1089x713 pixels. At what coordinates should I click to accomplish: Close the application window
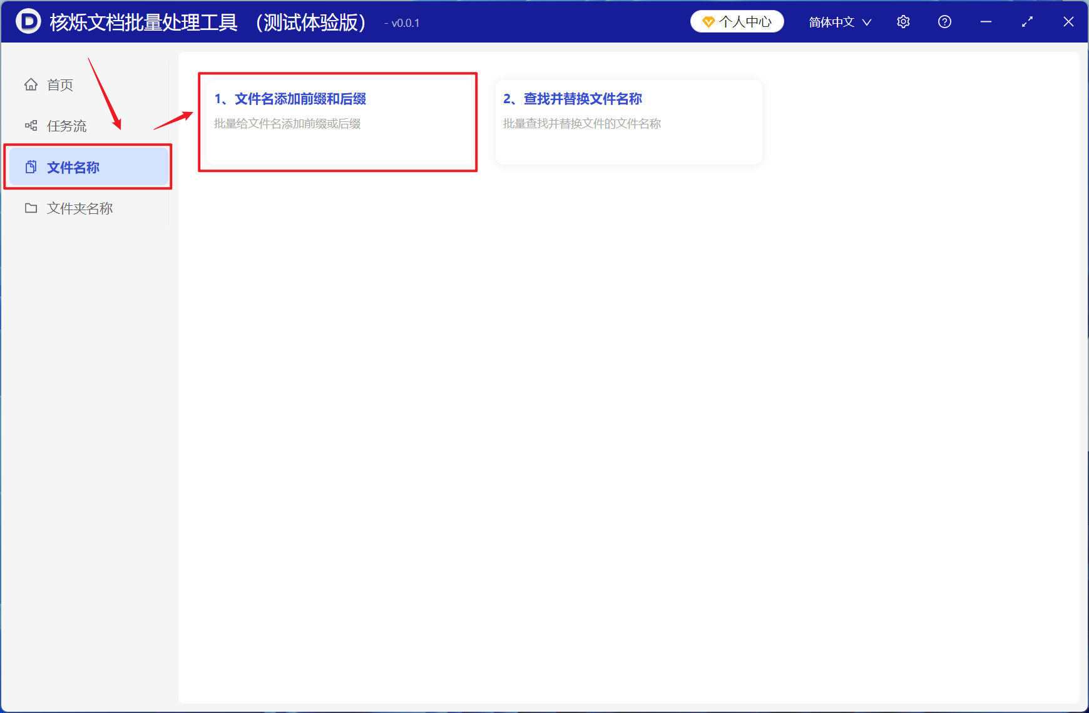pos(1068,22)
